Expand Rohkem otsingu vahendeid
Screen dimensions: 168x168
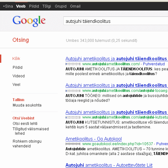(x=27, y=144)
